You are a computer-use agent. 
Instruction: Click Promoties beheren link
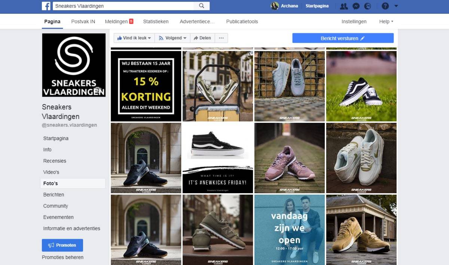coord(62,257)
